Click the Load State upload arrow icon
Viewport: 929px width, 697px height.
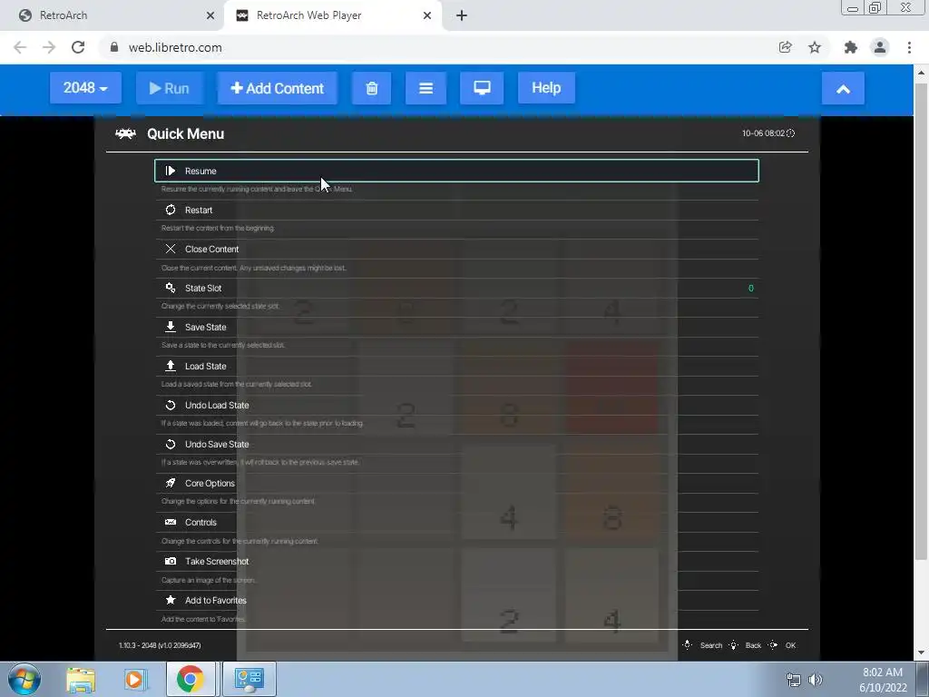170,367
